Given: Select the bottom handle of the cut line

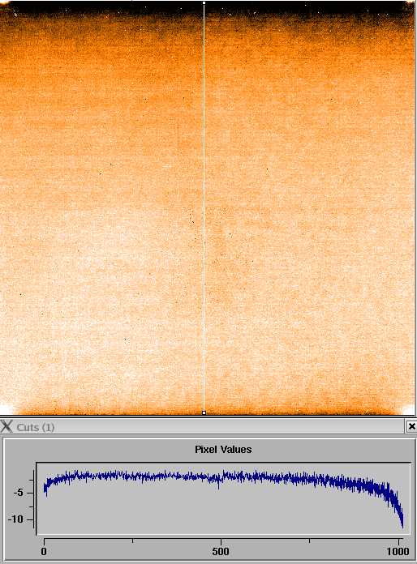Looking at the screenshot, I should pos(204,412).
